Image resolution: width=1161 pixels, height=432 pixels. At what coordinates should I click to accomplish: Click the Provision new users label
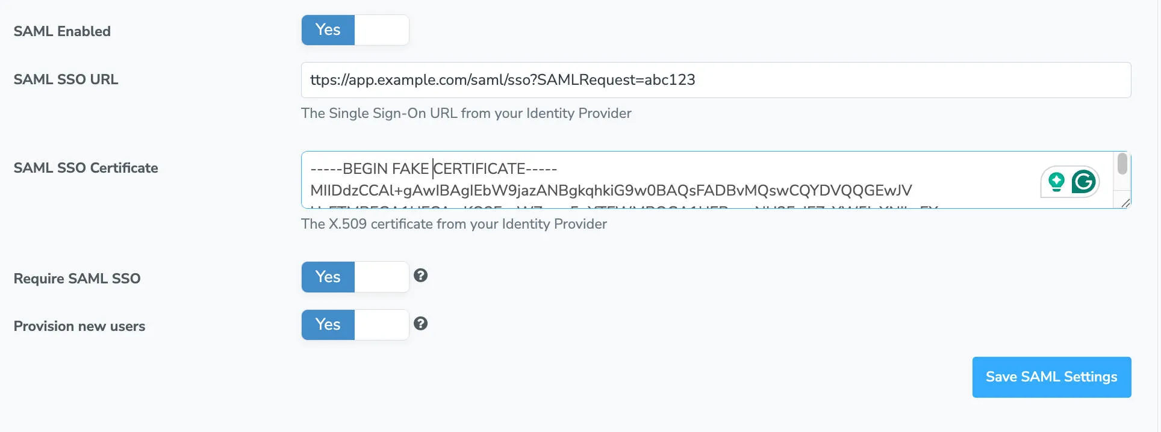point(79,326)
